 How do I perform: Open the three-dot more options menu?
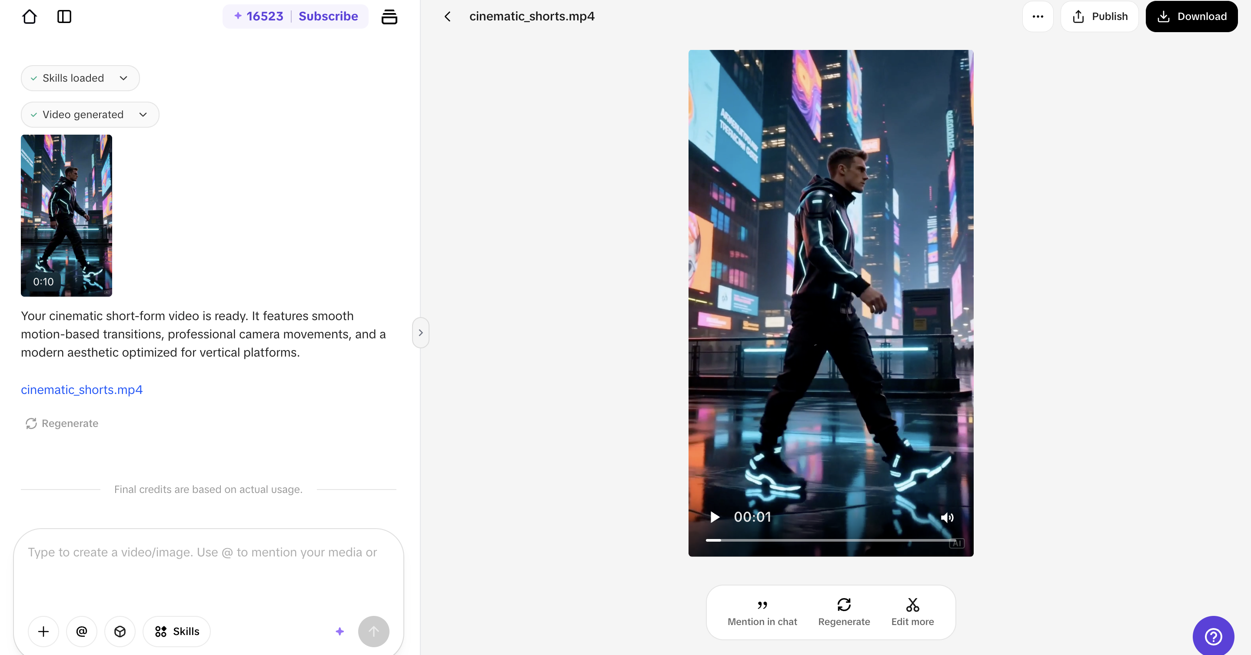1038,17
